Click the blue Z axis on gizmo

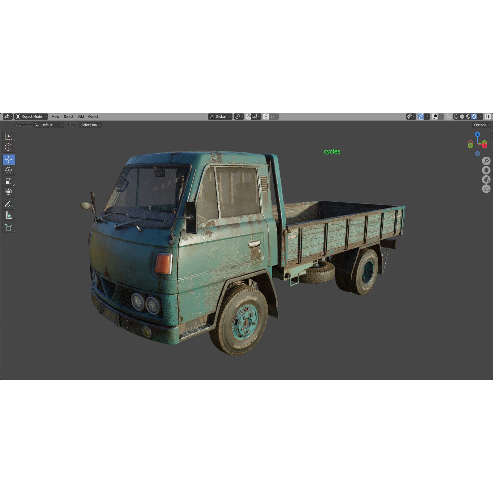pyautogui.click(x=477, y=134)
